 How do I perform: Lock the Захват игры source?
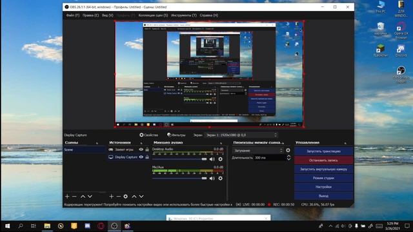tap(147, 150)
